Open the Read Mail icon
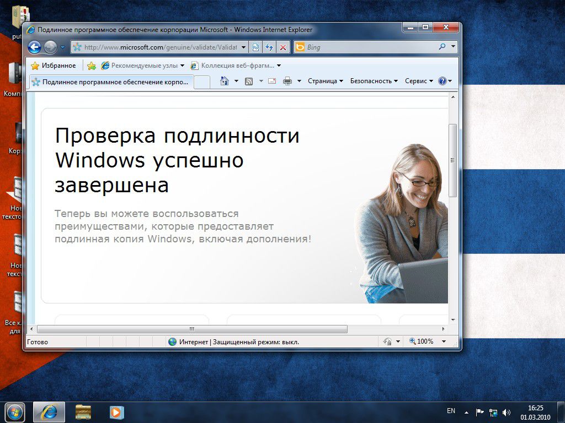 click(x=272, y=80)
